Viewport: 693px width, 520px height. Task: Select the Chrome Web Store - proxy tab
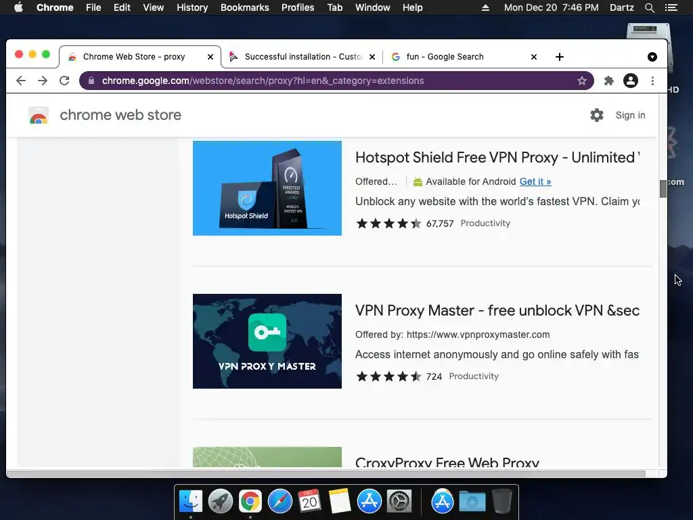tap(139, 57)
